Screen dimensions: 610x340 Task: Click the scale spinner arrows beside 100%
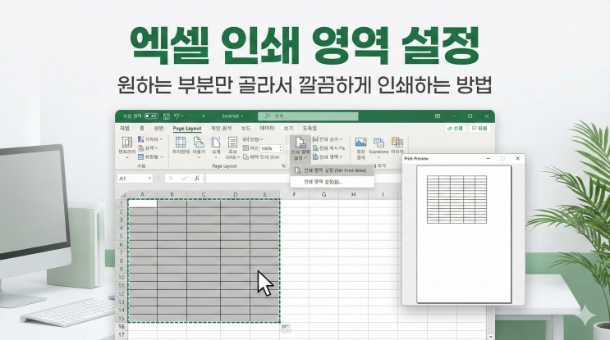281,148
